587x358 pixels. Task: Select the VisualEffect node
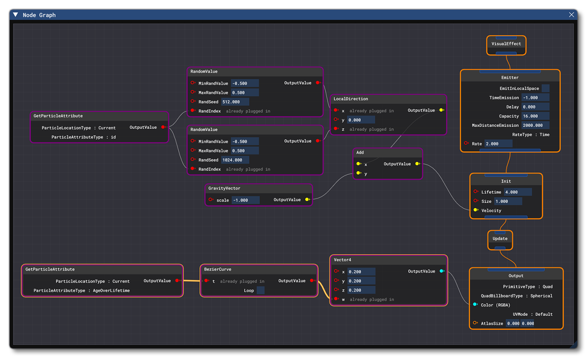point(506,44)
